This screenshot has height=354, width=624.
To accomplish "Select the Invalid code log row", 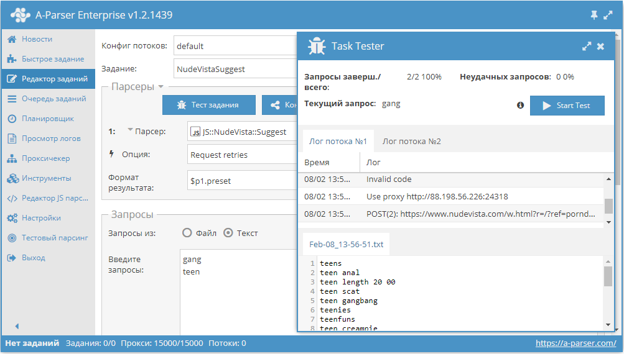I will click(451, 179).
